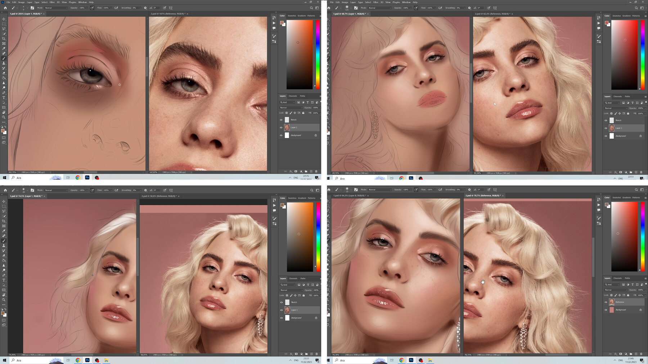Select Layer 1 row in bottom-left window

(300, 310)
